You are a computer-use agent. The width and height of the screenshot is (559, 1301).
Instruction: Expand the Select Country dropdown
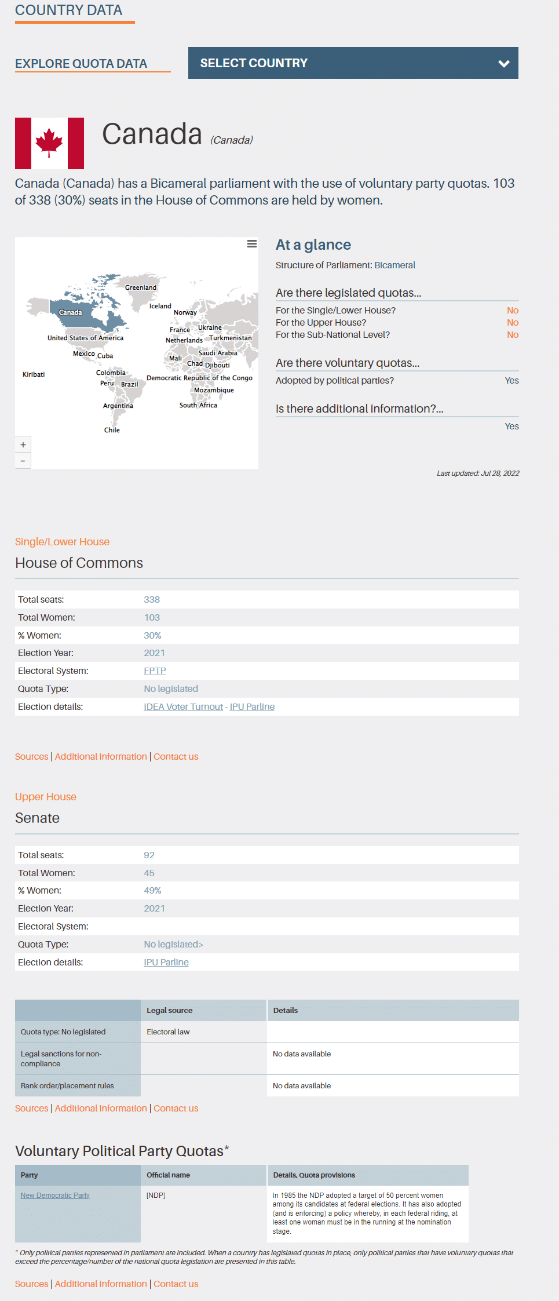[353, 63]
